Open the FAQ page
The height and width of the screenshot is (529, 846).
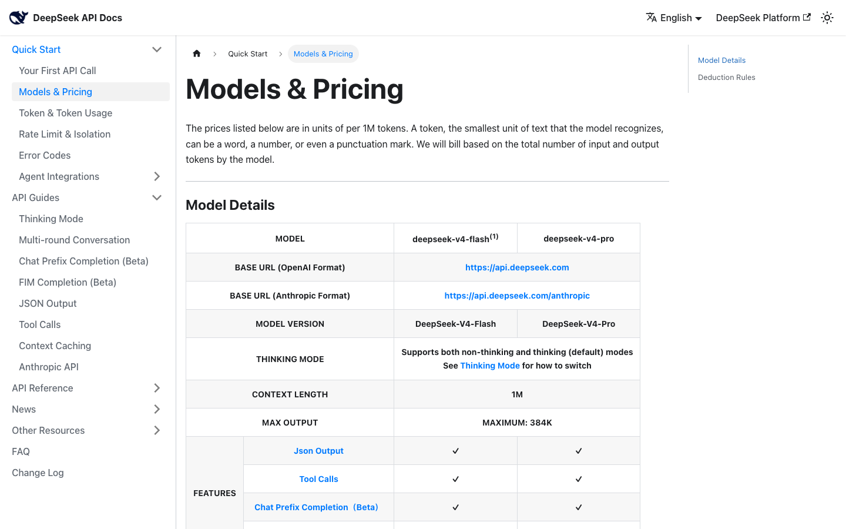click(x=21, y=451)
